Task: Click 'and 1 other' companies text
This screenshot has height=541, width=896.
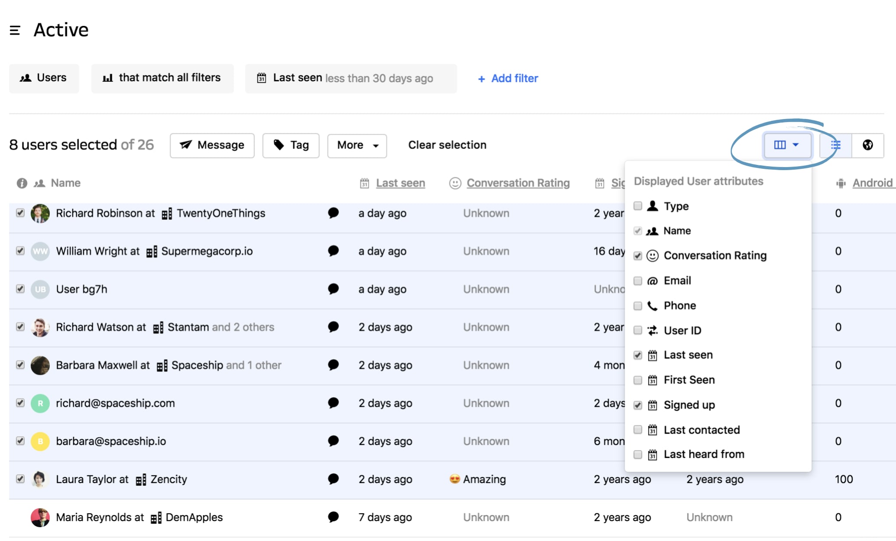Action: coord(254,365)
